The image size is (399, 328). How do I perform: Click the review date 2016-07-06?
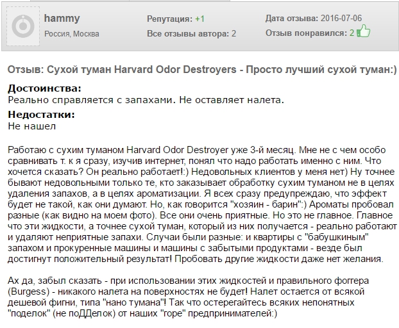pos(341,19)
